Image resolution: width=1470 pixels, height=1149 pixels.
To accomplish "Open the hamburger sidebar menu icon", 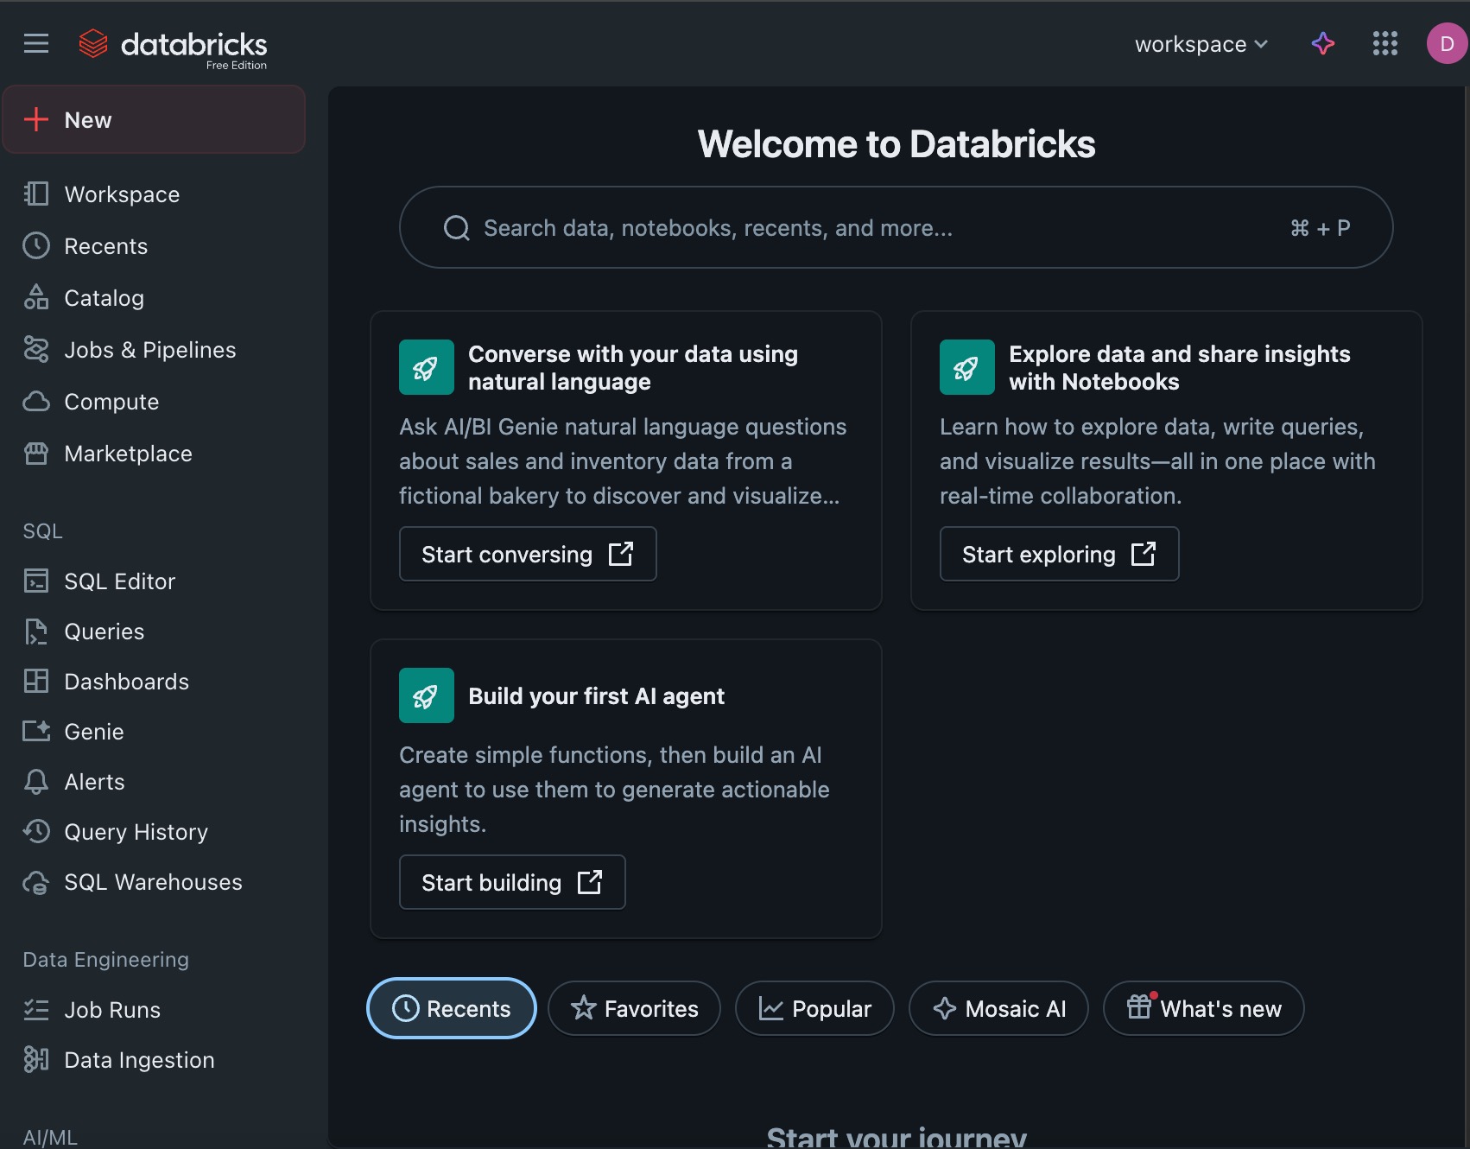I will [36, 43].
